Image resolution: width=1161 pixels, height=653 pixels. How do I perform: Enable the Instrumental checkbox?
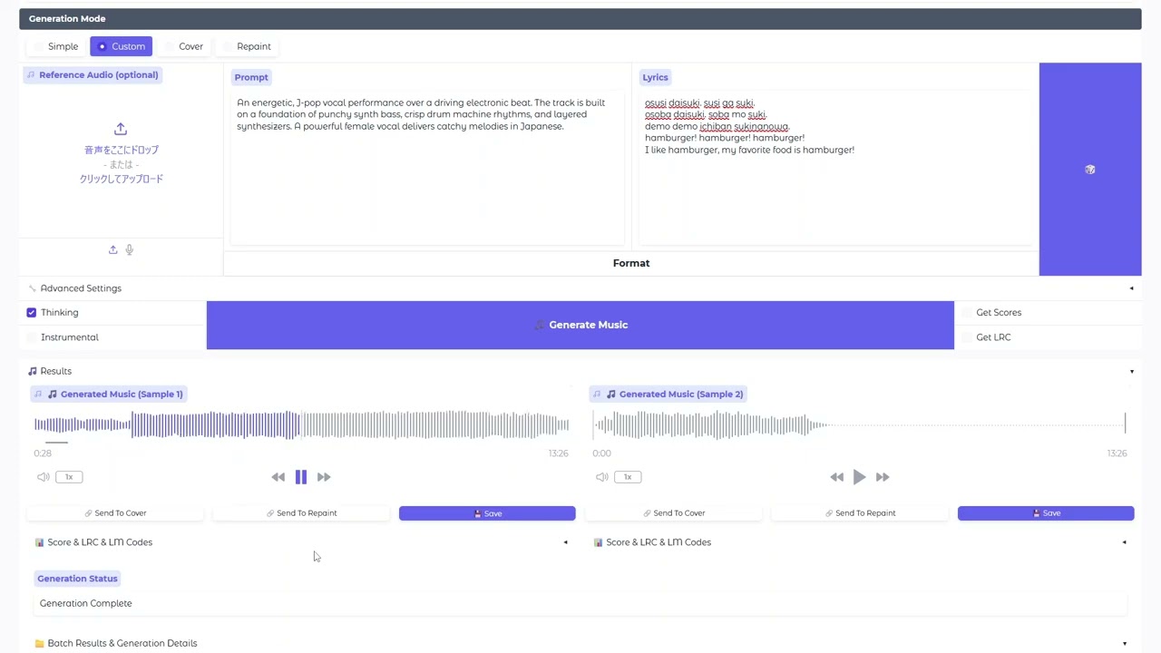(x=32, y=337)
